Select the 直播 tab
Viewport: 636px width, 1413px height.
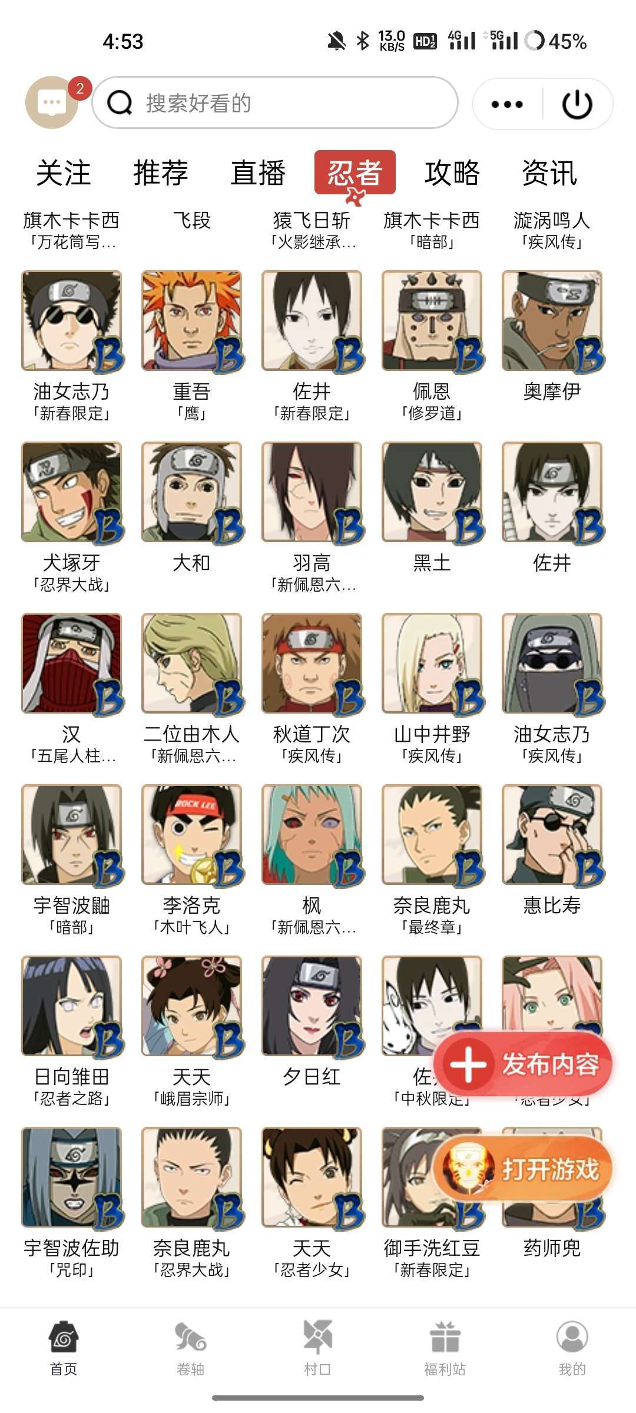258,173
